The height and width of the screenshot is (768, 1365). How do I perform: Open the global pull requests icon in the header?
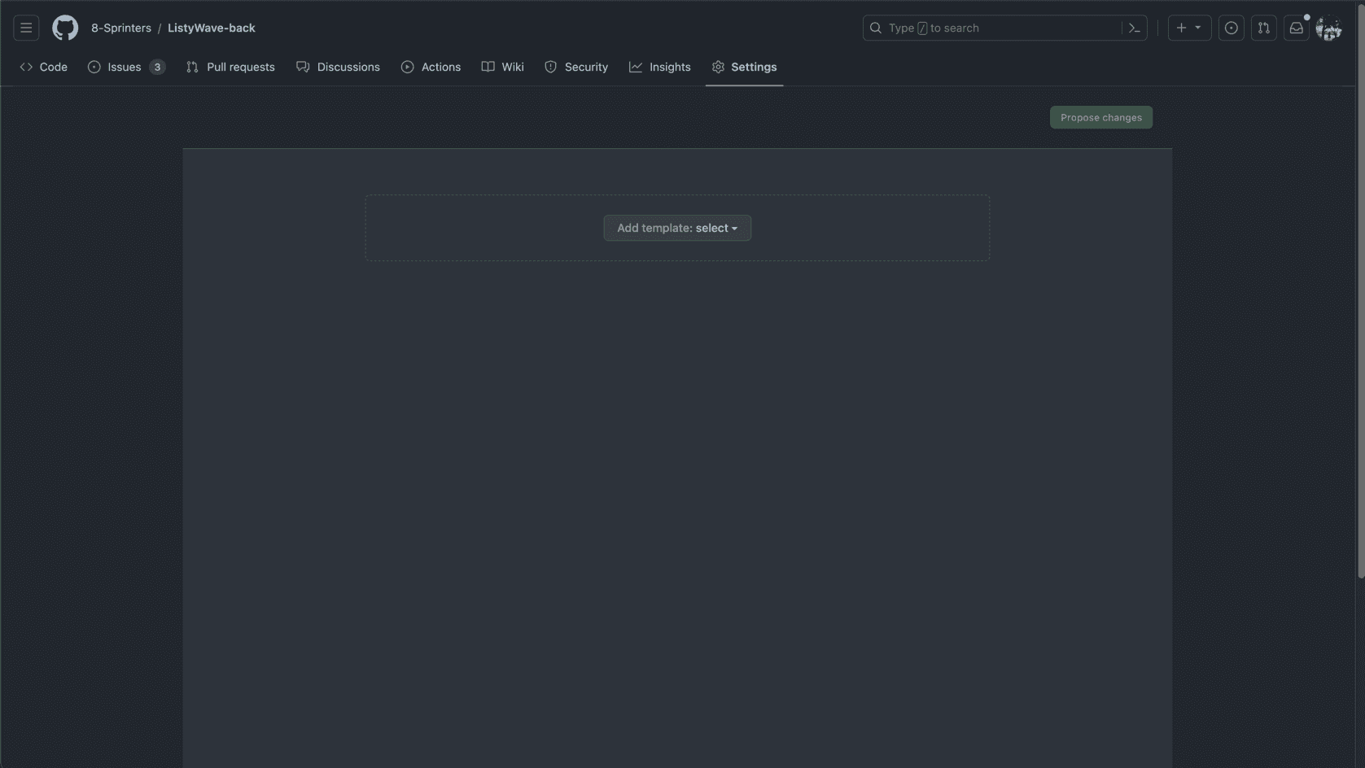coord(1263,28)
